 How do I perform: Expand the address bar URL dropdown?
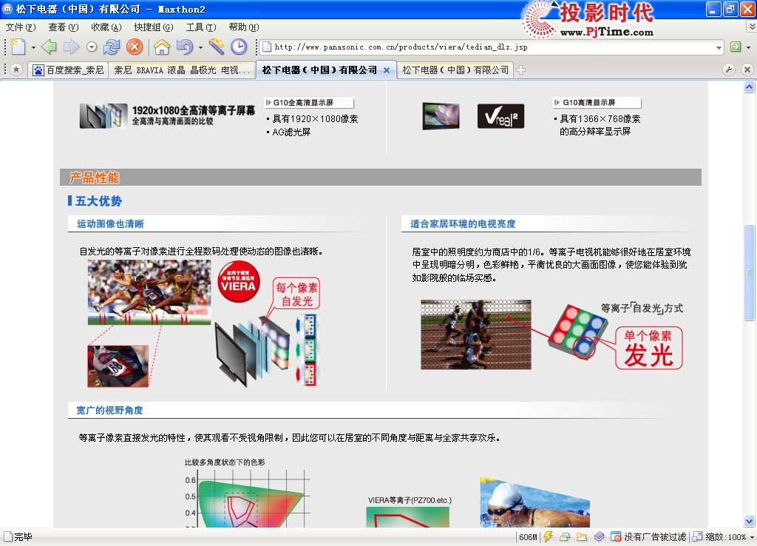719,47
